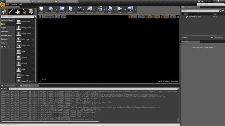Select the Geometry Editing mode icon
The image size is (225, 126).
pos(31,12)
